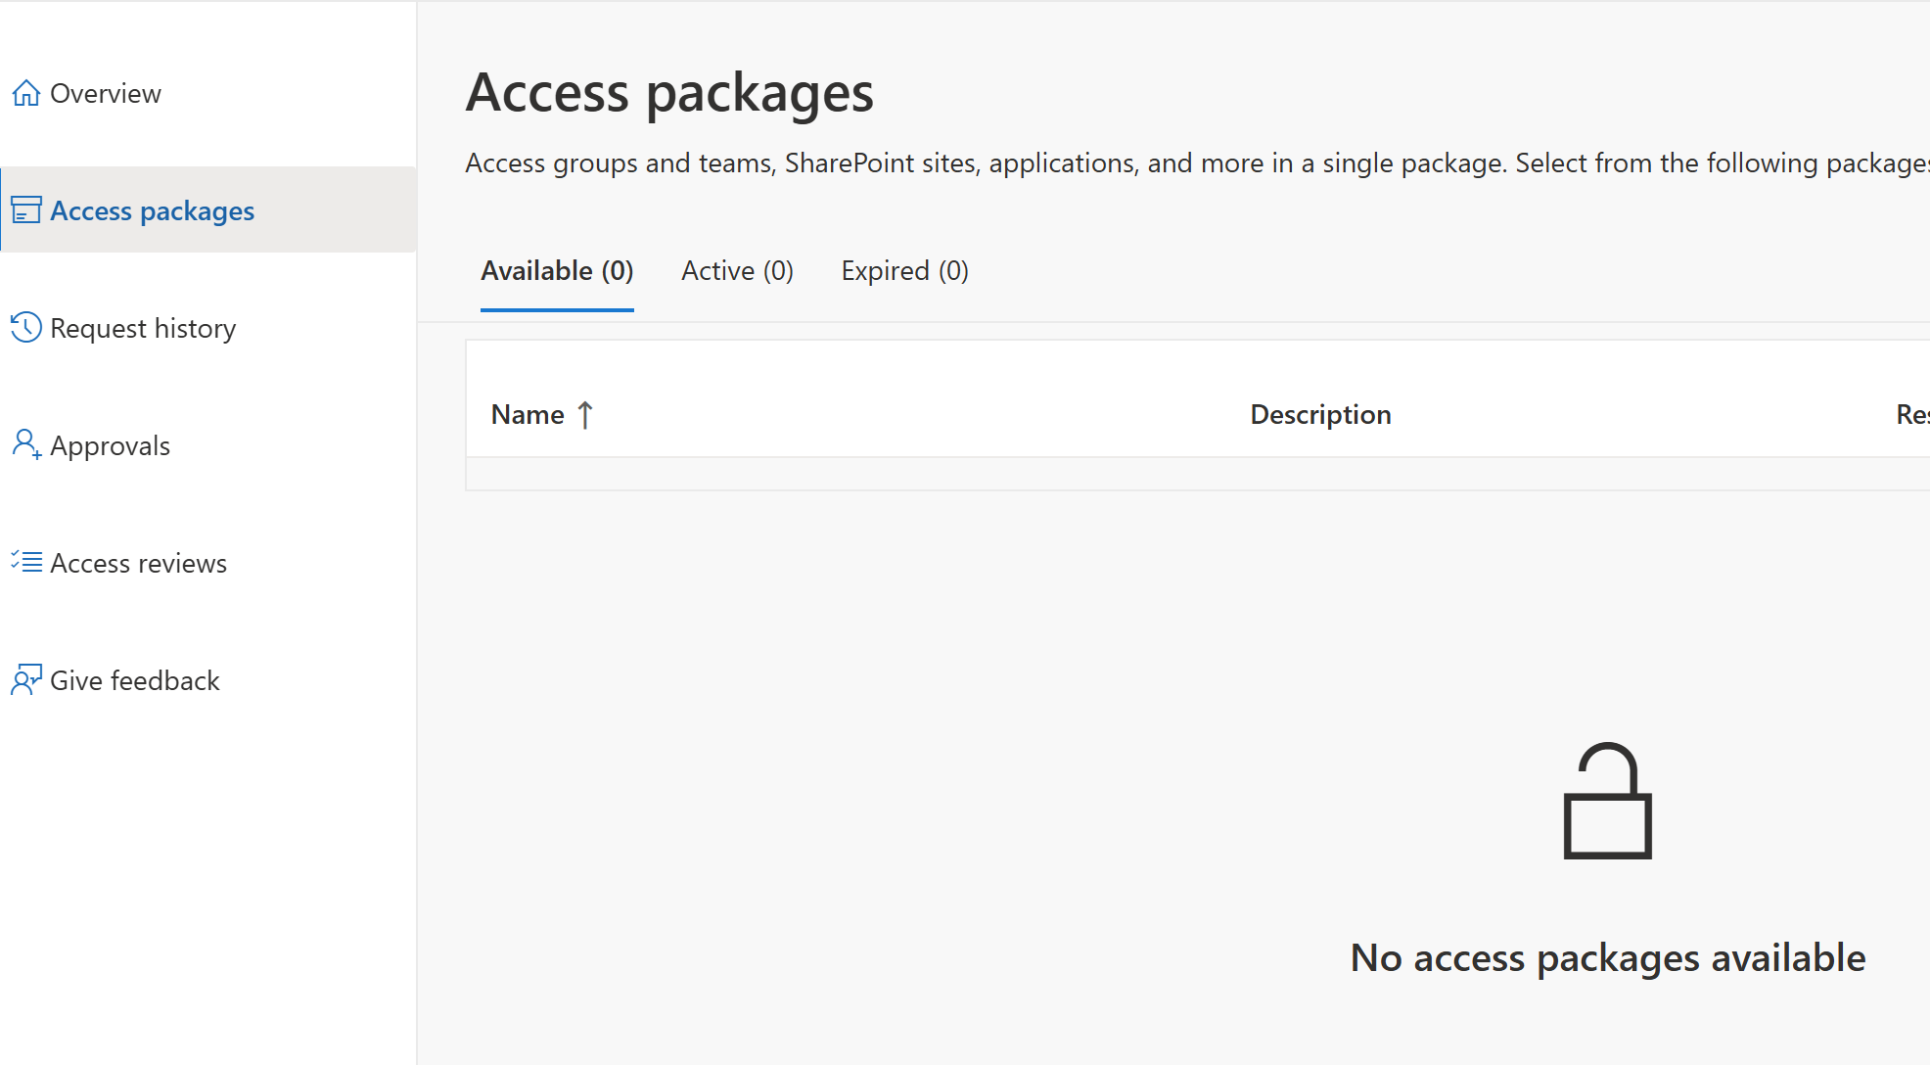Open the Access reviews section

click(x=138, y=564)
